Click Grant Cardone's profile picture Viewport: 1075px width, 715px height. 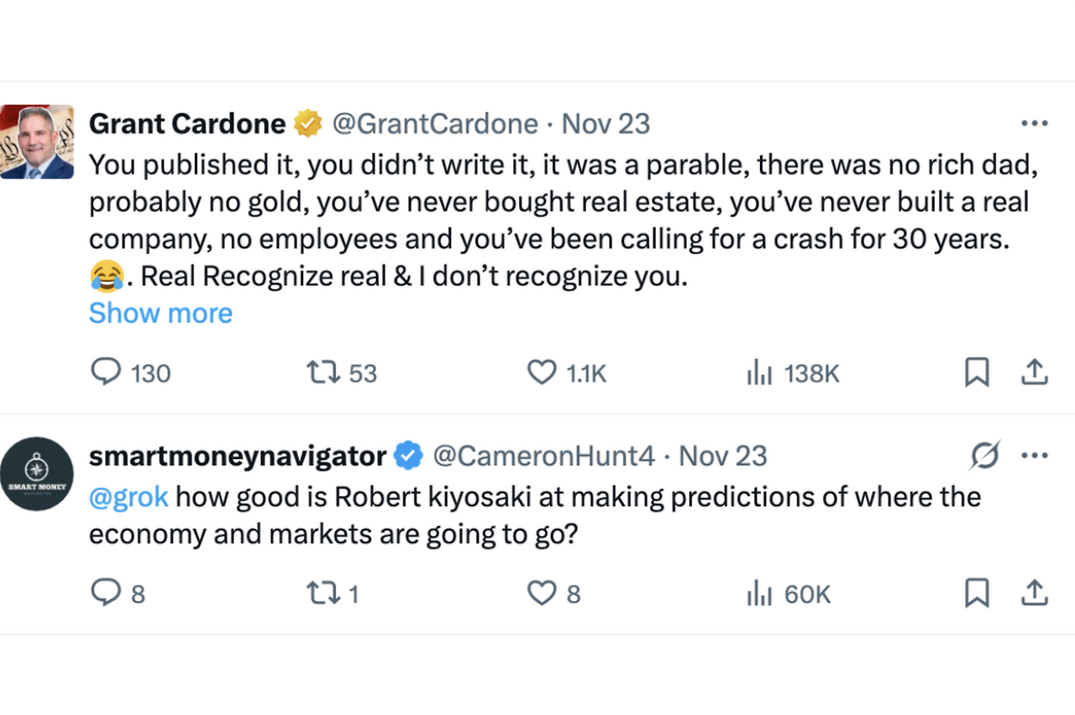click(x=37, y=142)
